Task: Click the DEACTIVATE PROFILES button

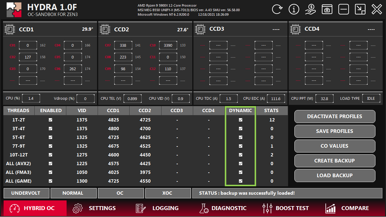Action: [335, 116]
